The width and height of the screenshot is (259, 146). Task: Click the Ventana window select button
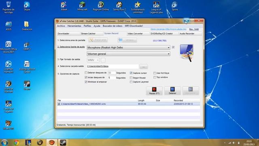[127, 40]
